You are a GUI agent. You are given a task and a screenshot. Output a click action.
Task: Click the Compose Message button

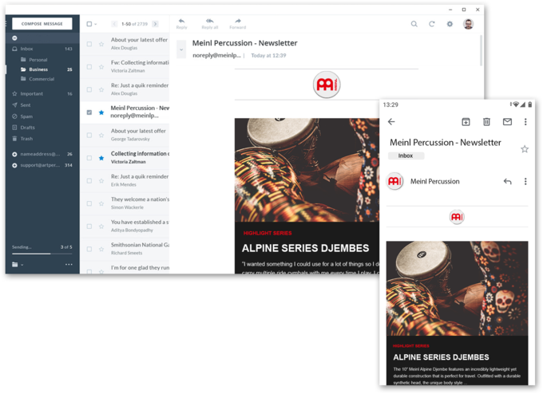[x=42, y=24]
